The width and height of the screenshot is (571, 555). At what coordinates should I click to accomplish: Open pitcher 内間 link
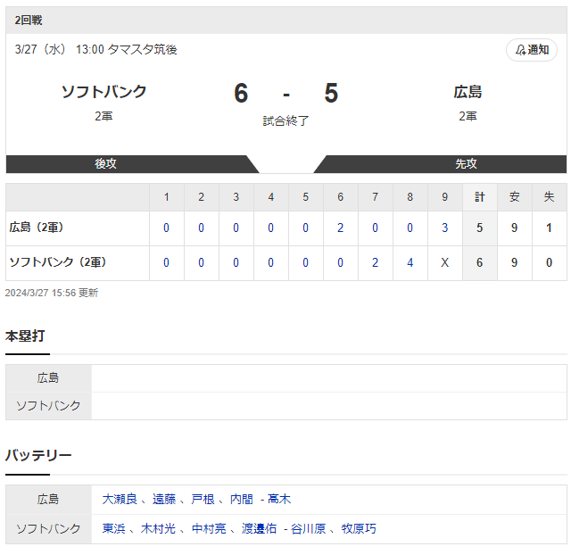242,499
